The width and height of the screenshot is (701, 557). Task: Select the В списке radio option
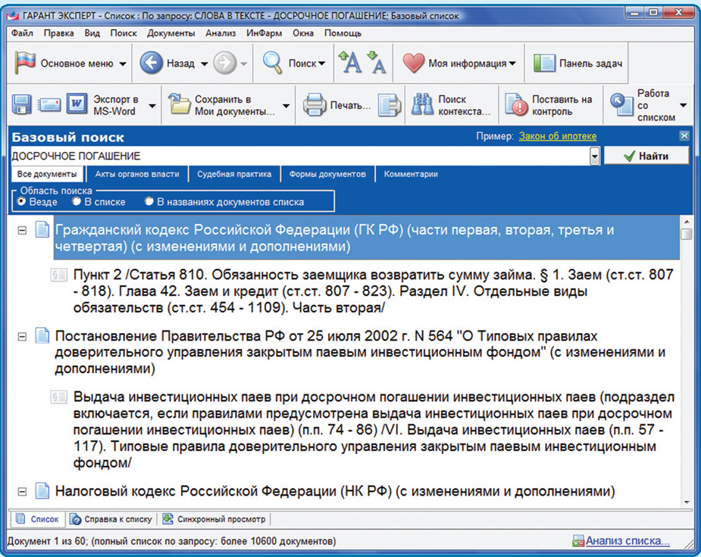coord(77,202)
